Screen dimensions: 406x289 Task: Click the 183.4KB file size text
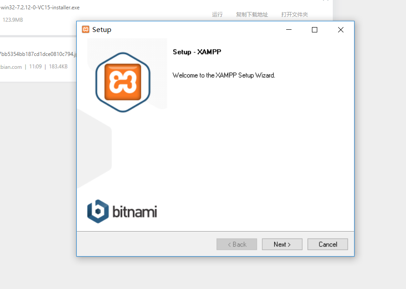pos(58,67)
